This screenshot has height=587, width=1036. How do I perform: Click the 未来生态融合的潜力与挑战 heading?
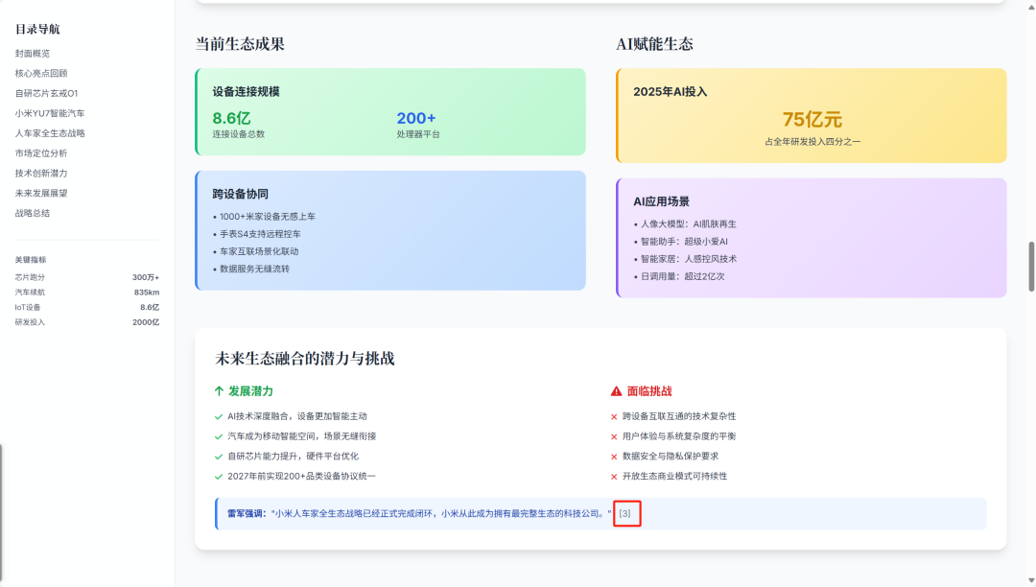click(305, 359)
